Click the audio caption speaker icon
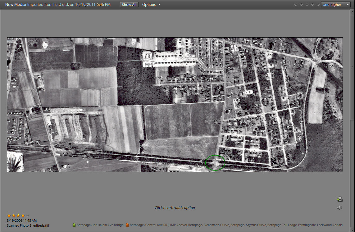This screenshot has height=232, width=355. pos(339,208)
